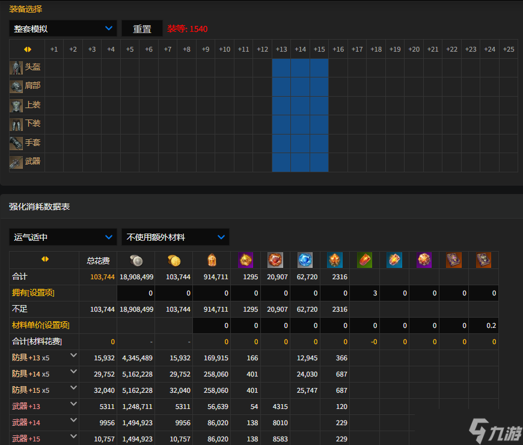Viewport: 523px width, 445px height.
Task: Click the gloves (手套) equipment icon
Action: 16,144
